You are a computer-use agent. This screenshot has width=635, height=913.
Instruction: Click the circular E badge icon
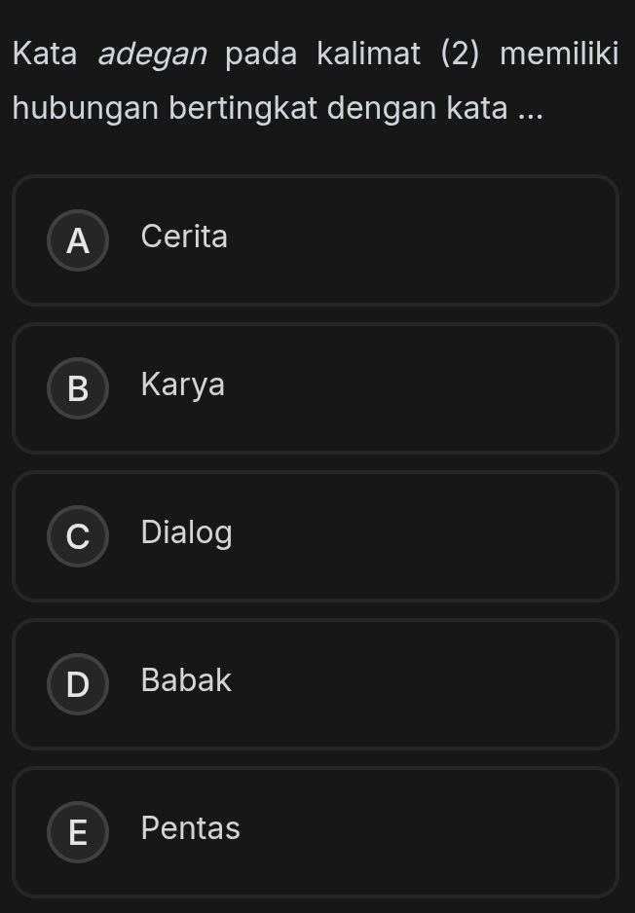[x=77, y=832]
